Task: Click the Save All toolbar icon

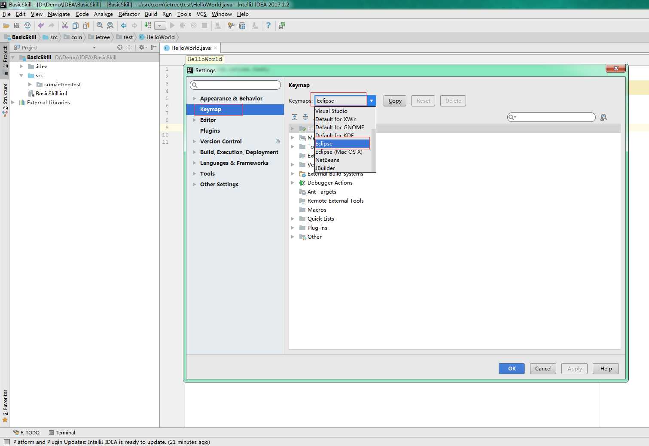Action: pos(17,26)
